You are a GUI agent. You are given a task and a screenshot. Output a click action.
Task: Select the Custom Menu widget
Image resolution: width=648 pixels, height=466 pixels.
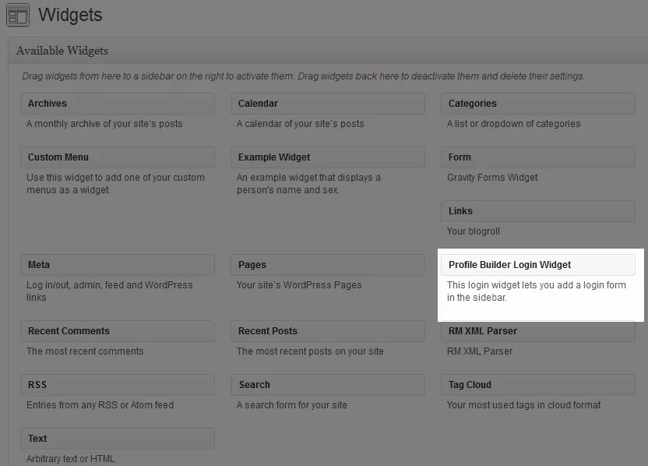tap(117, 157)
